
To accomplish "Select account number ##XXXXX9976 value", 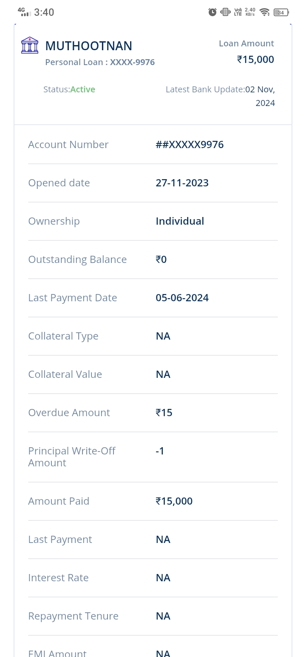I will click(x=190, y=145).
